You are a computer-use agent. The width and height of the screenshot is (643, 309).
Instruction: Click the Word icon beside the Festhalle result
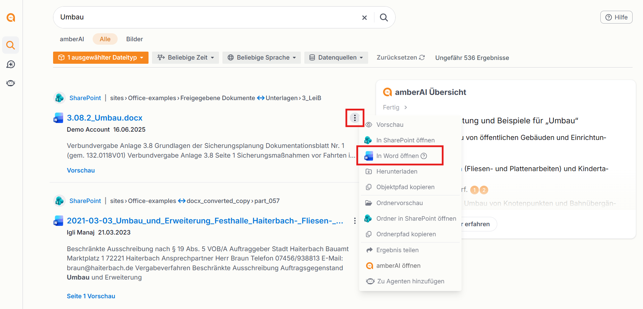58,221
